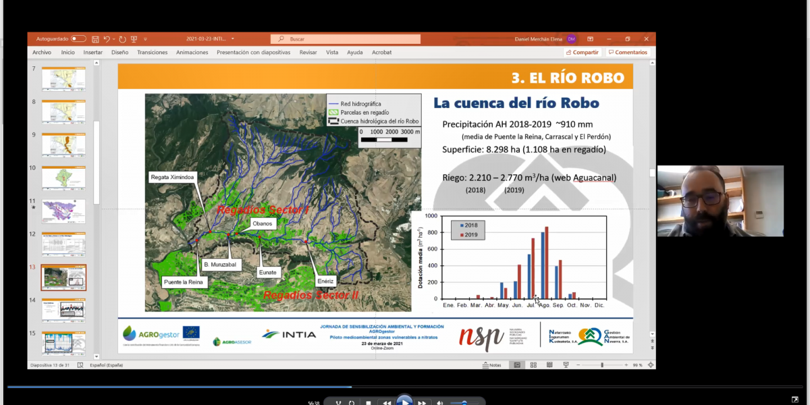Click the Puente la Reina map label
Screen dimensions: 810x405
pos(182,282)
